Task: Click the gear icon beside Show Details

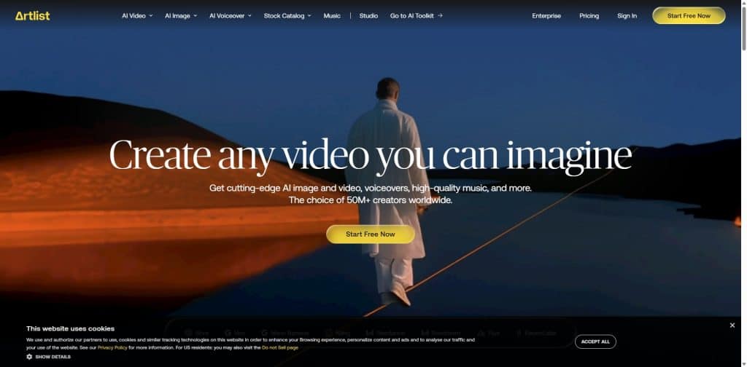Action: click(x=29, y=357)
